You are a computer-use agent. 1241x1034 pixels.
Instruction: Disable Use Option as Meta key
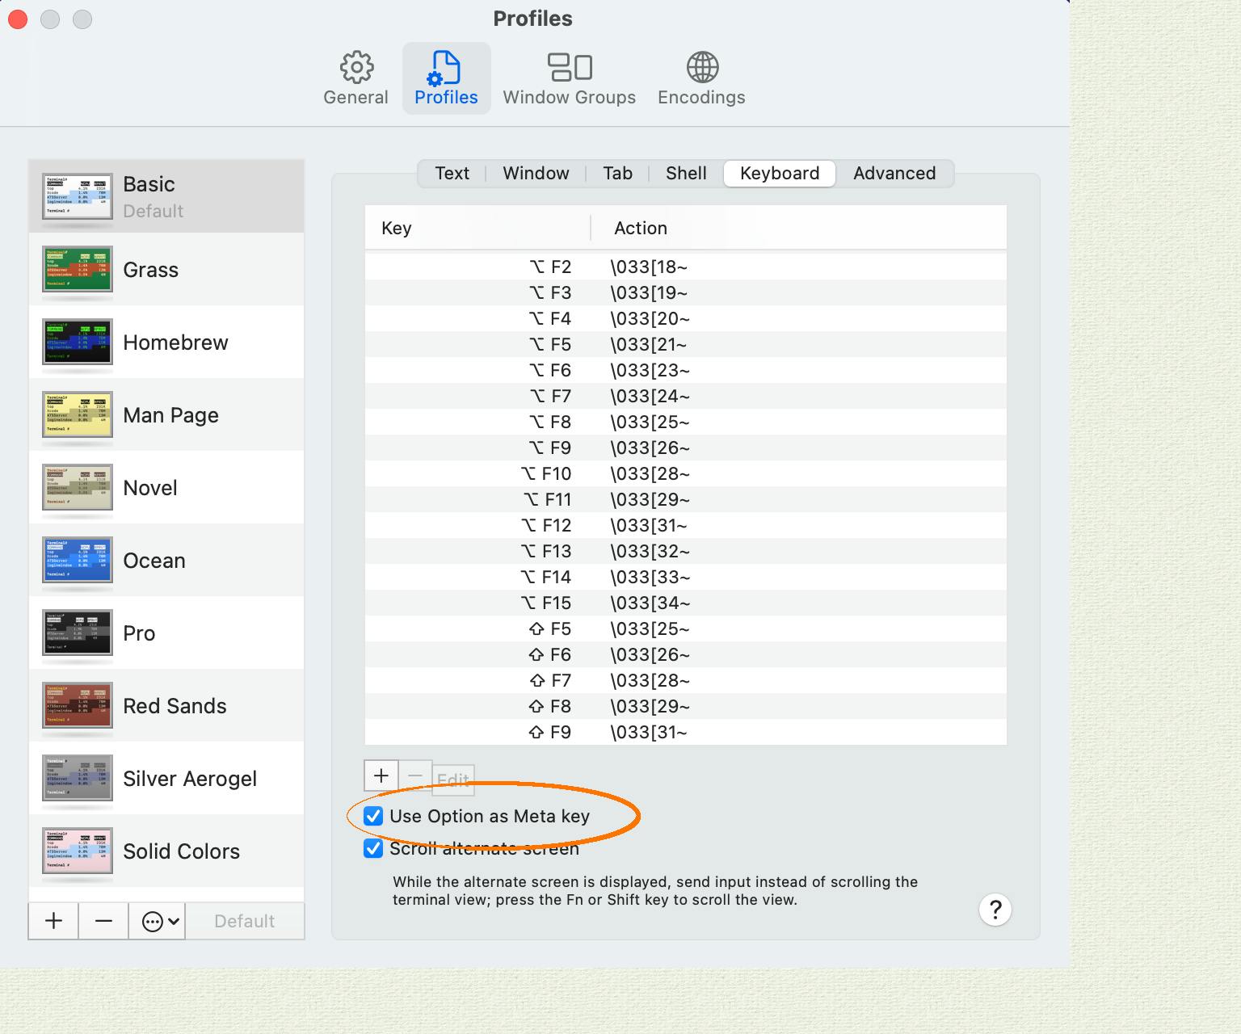[x=372, y=816]
